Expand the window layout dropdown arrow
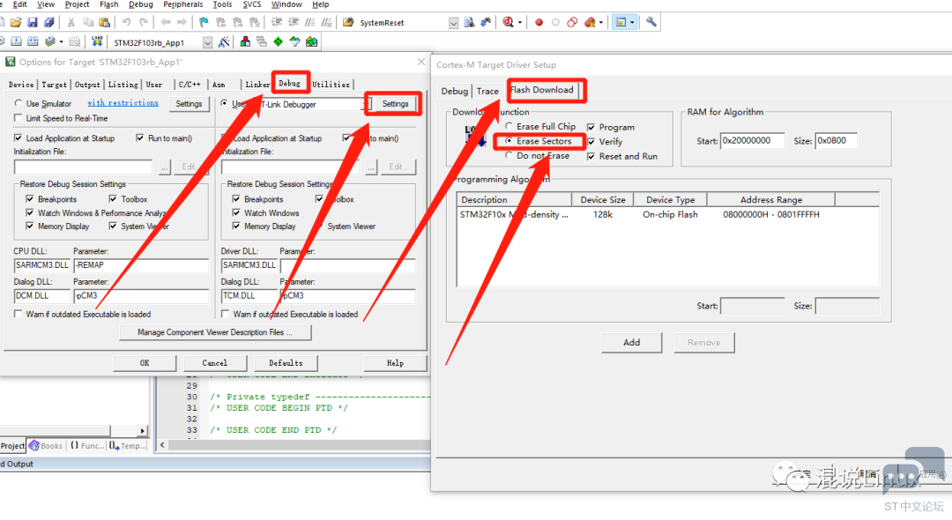Screen dimensions: 952x520 (632, 22)
